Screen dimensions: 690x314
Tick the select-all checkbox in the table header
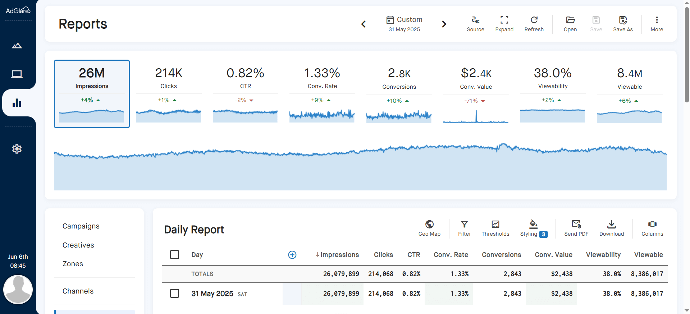click(x=175, y=255)
